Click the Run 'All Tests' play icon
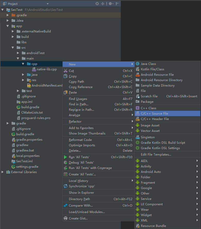This screenshot has height=229, width=201. point(66,157)
